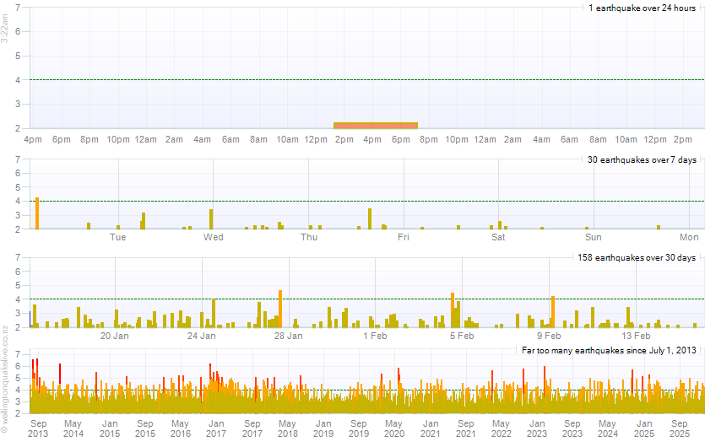The width and height of the screenshot is (705, 447).
Task: Open the wellingtonquakelive.co.nz watermark link
Action: (x=5, y=380)
